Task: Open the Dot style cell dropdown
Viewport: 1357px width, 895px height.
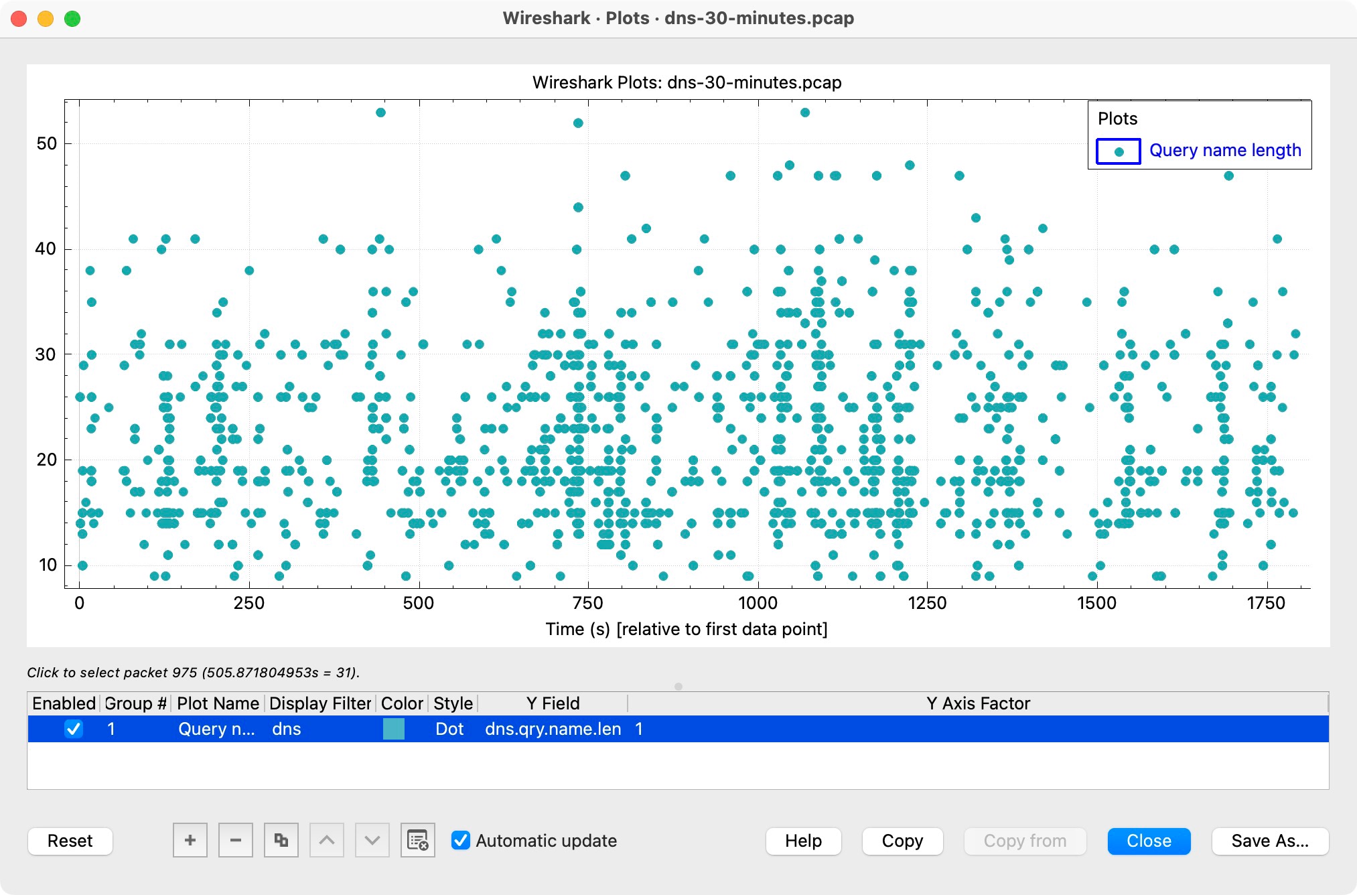Action: point(449,729)
